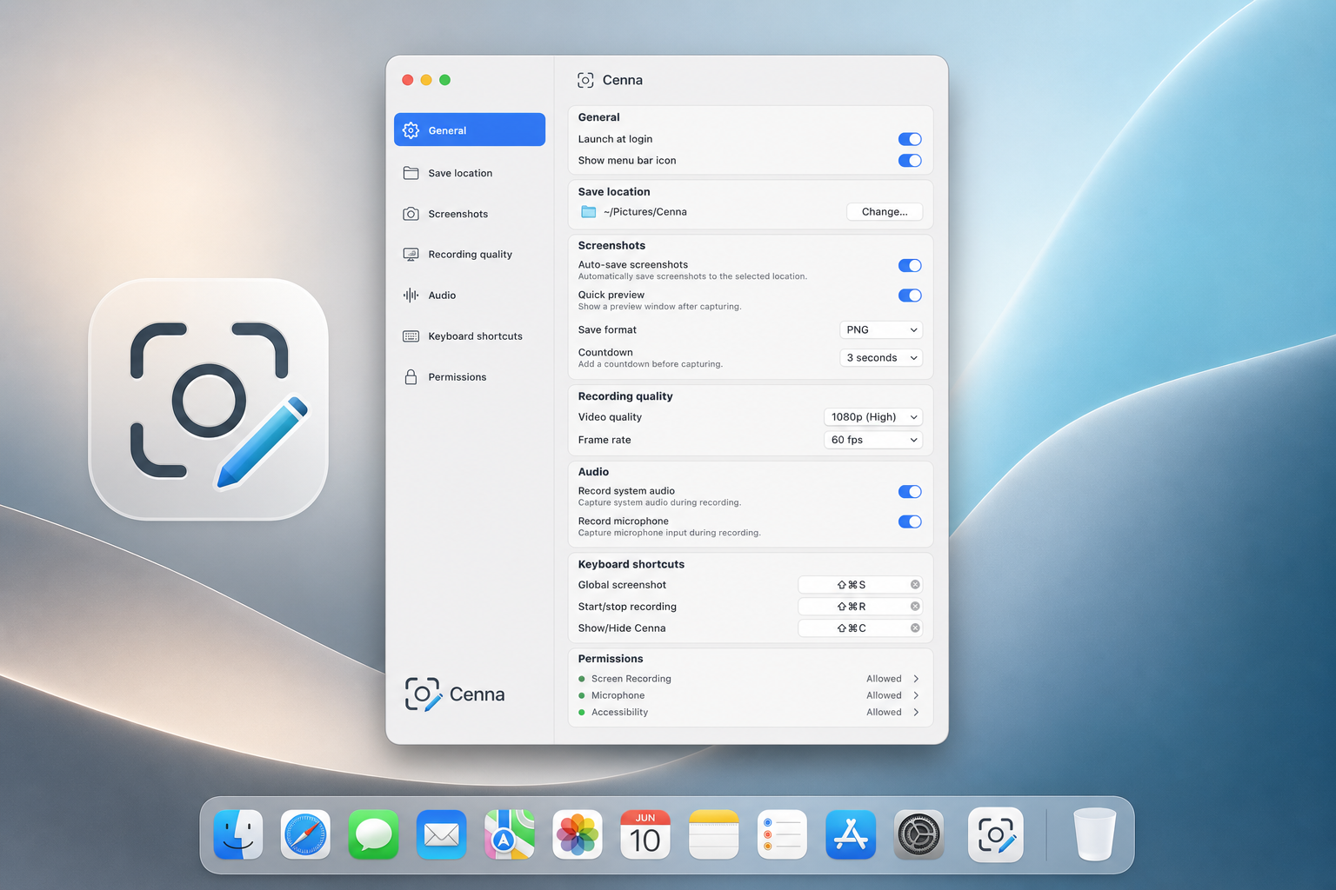Screen dimensions: 1336x890
Task: Click the Recording quality monitor icon
Action: click(x=411, y=255)
